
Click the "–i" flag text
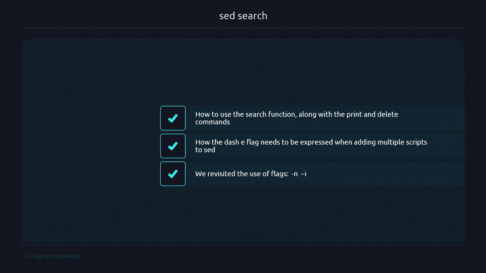pyautogui.click(x=303, y=174)
